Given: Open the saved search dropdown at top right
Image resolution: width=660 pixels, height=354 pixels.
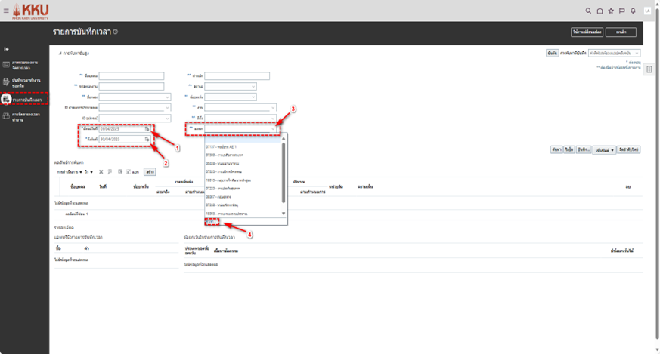Looking at the screenshot, I should coord(615,53).
